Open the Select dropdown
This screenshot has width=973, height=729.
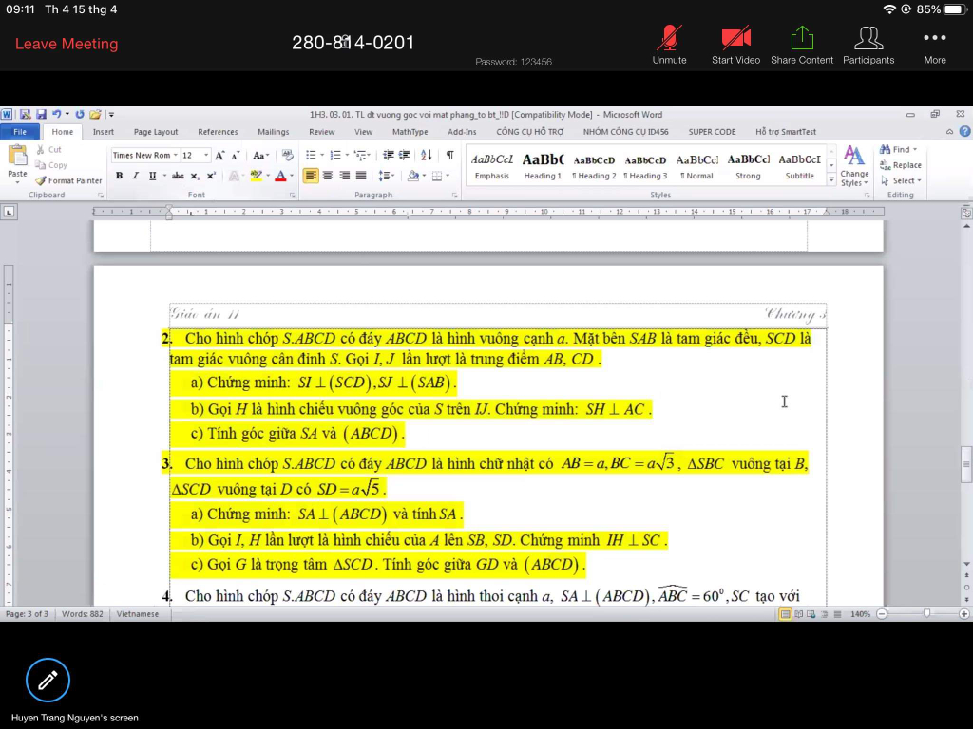901,180
